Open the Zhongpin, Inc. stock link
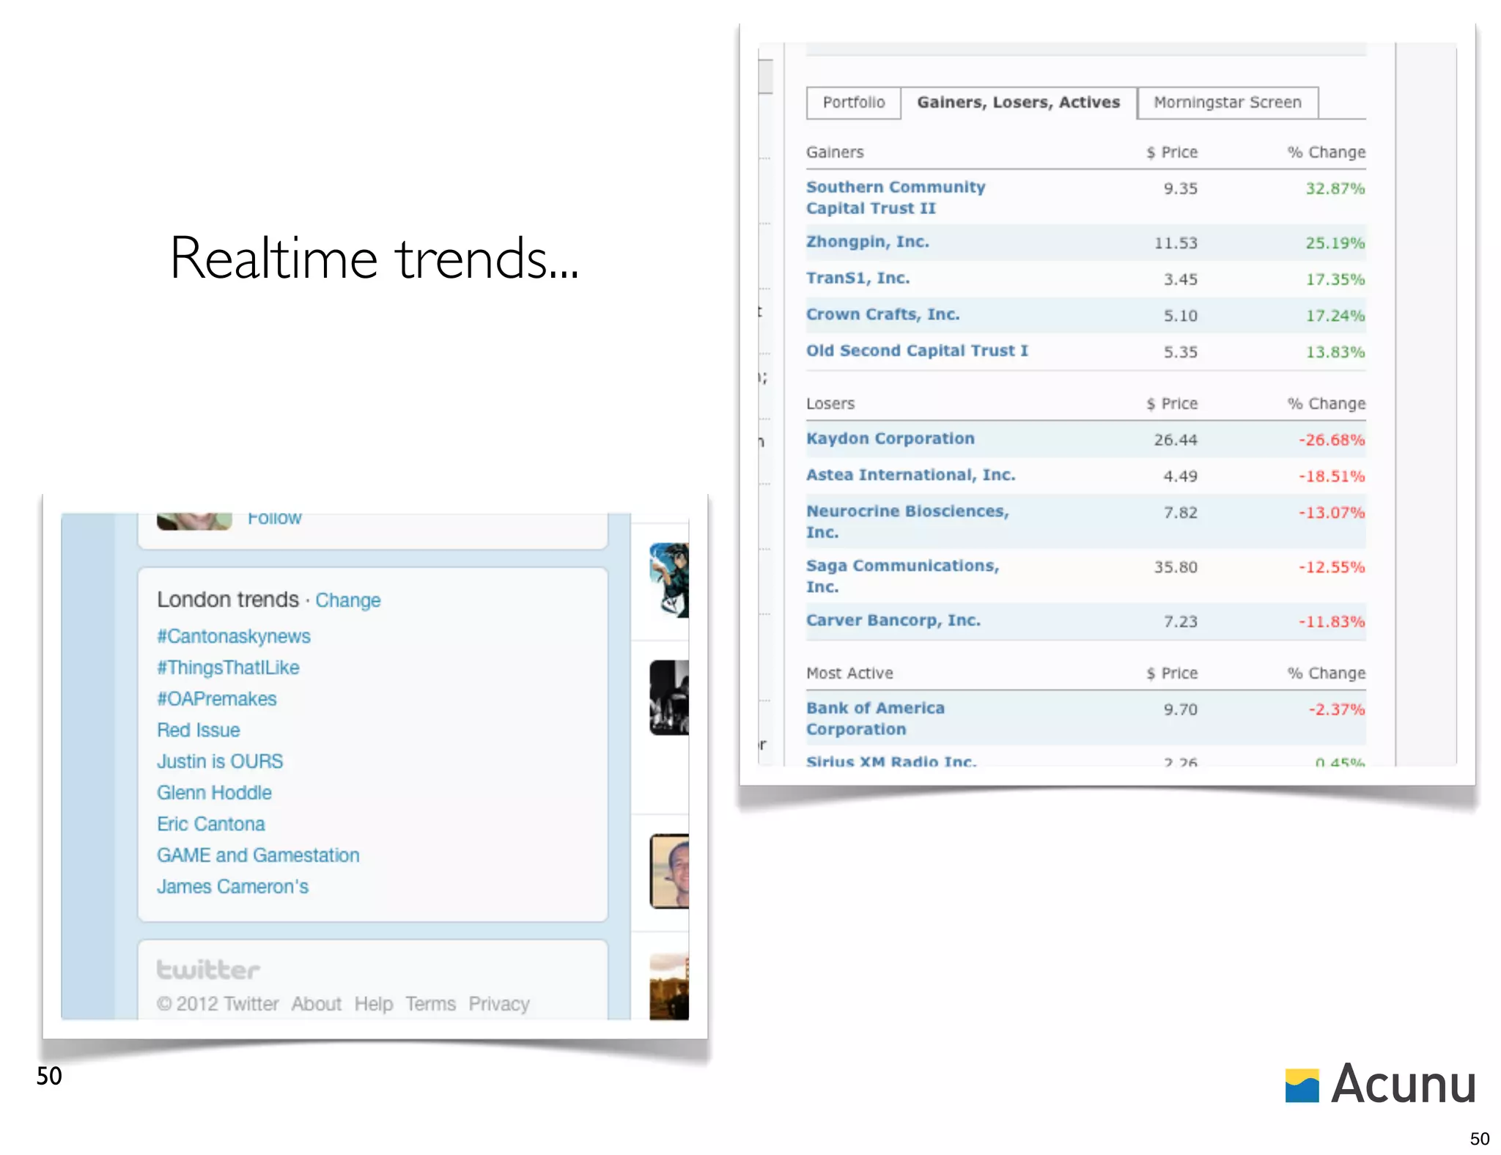1501x1155 pixels. coord(868,242)
